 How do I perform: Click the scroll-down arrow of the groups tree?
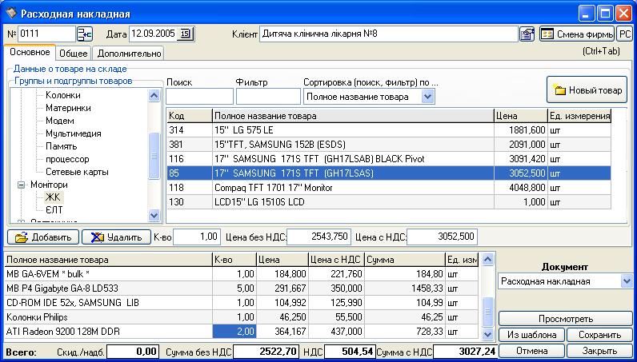tap(155, 215)
